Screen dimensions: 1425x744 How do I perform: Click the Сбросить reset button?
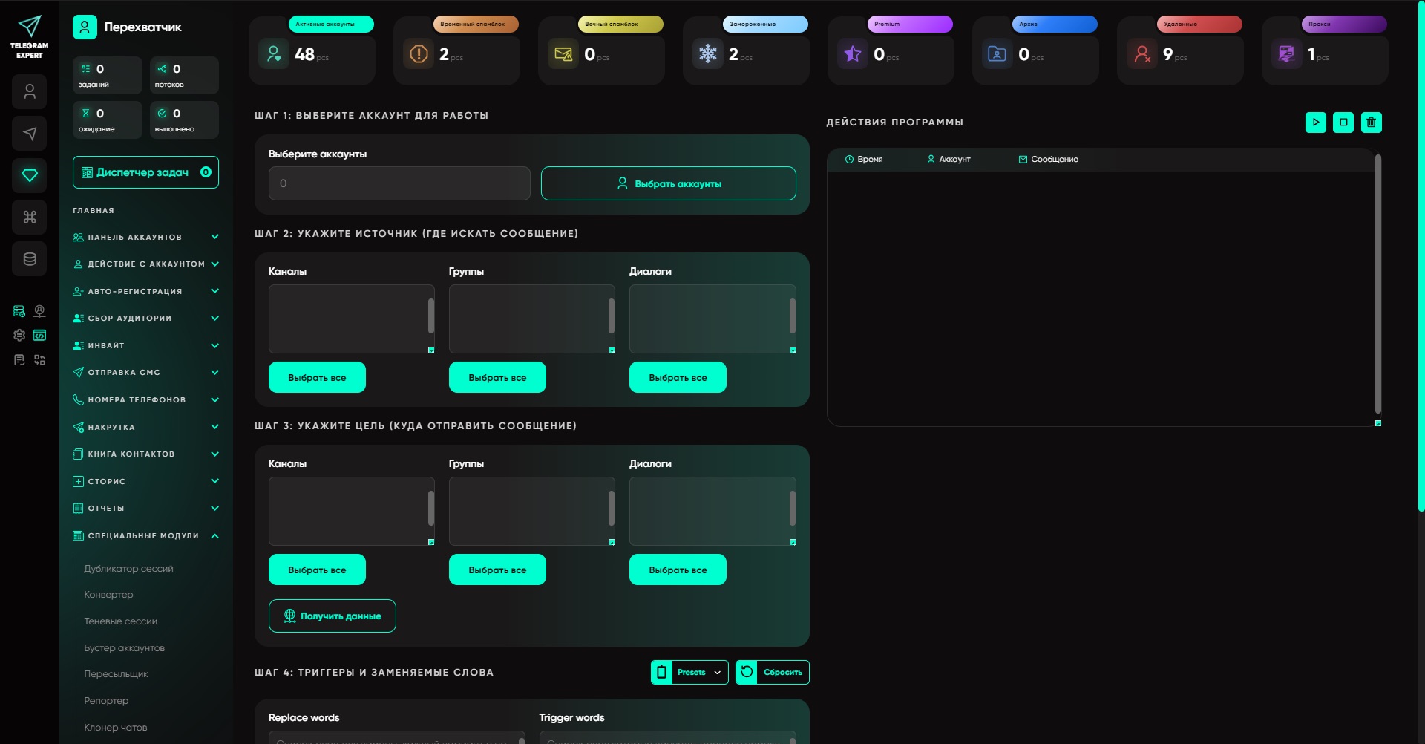coord(773,673)
